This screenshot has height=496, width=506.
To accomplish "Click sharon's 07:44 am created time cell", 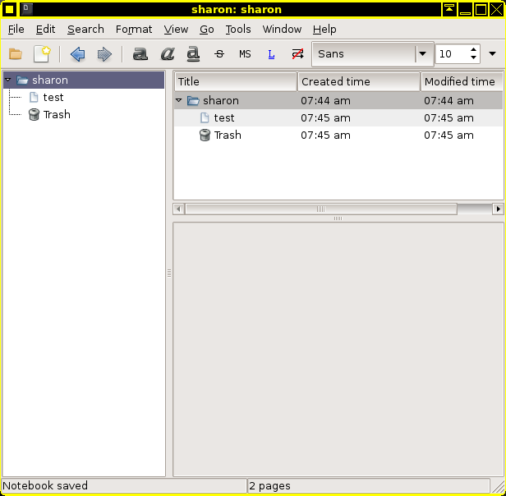I will pyautogui.click(x=325, y=101).
